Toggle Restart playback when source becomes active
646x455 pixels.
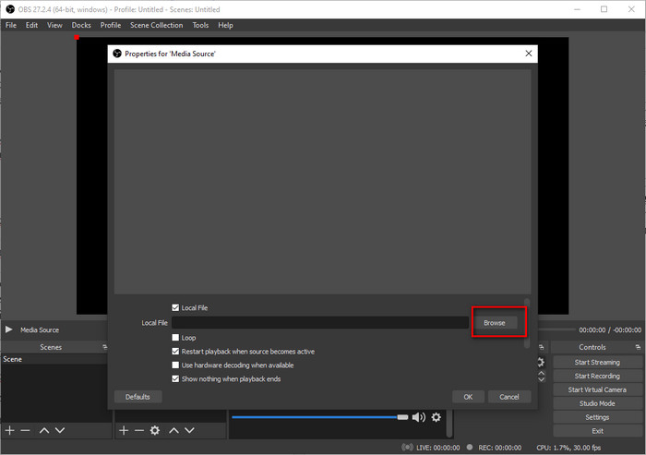click(x=175, y=351)
